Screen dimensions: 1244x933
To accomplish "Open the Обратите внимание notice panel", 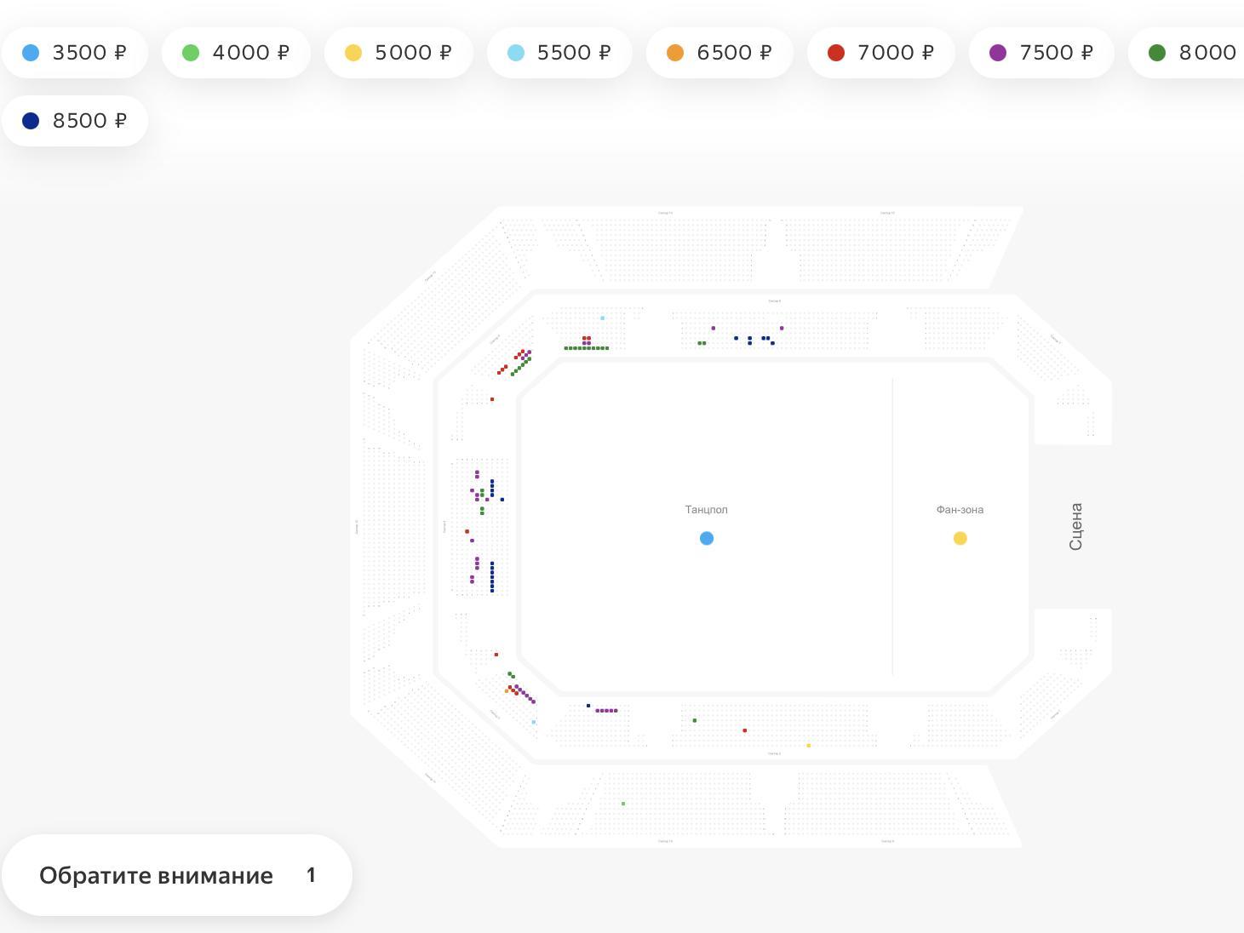I will 177,875.
